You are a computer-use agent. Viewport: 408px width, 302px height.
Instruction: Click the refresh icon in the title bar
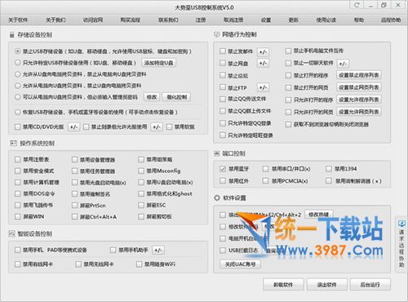click(357, 5)
